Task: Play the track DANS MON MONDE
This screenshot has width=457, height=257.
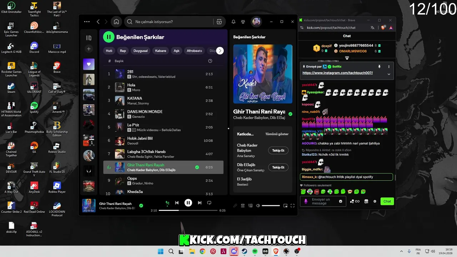Action: pyautogui.click(x=163, y=114)
